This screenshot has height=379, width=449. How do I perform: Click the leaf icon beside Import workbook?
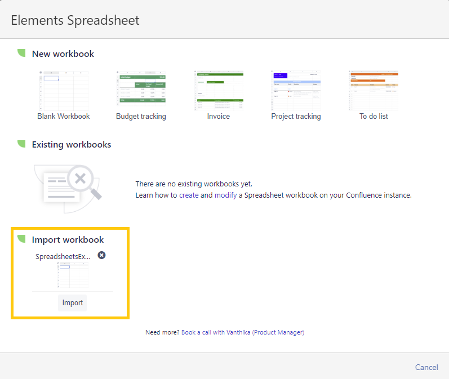pos(21,239)
